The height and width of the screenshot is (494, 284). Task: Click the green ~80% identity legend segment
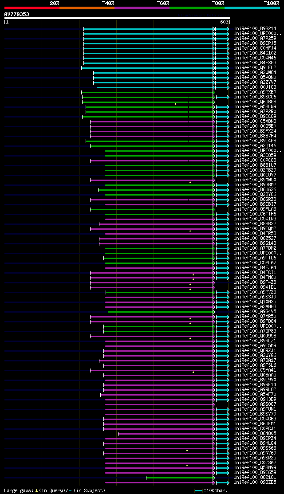(x=197, y=8)
